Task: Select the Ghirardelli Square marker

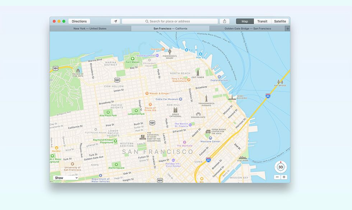Action: coord(149,60)
